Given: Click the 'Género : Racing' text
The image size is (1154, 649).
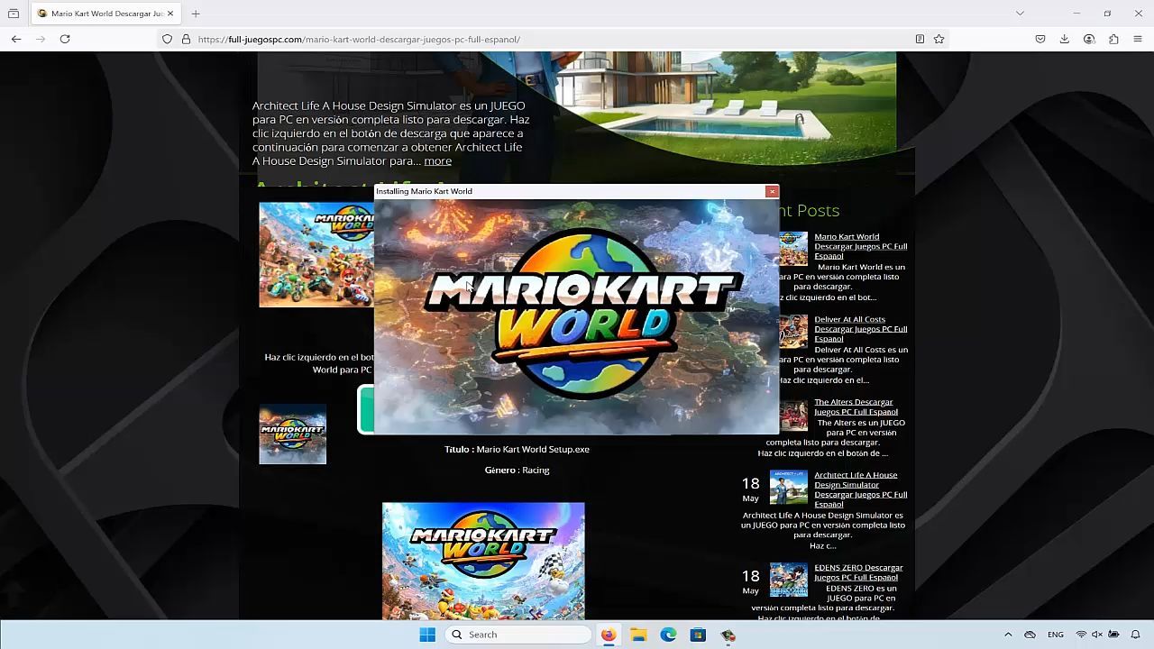Looking at the screenshot, I should tap(517, 470).
